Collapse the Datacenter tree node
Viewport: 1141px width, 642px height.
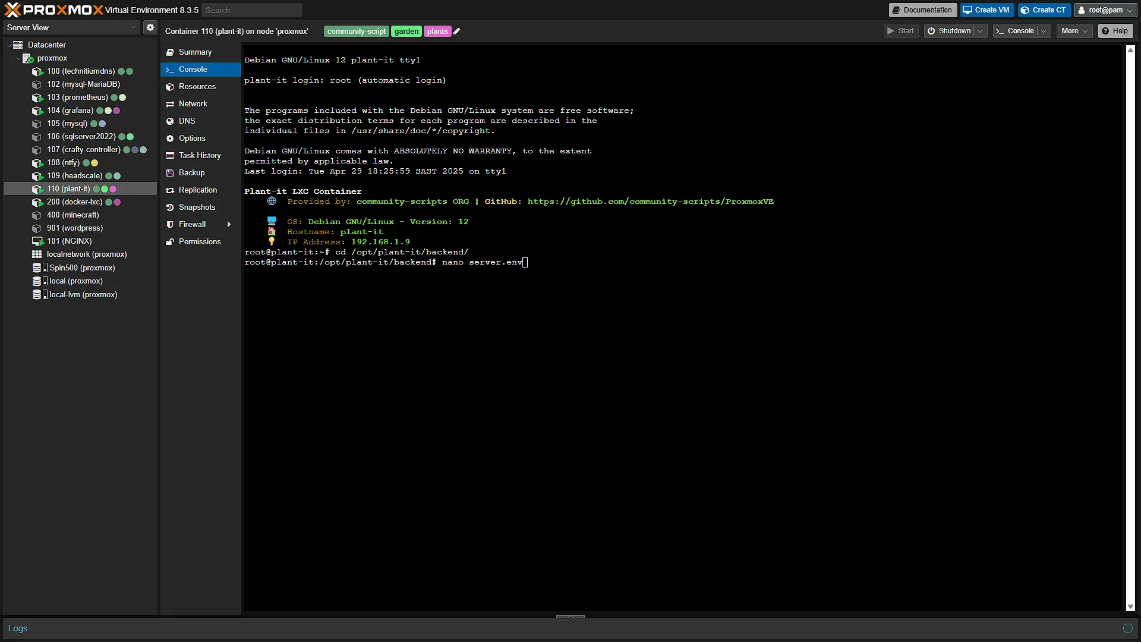click(9, 45)
